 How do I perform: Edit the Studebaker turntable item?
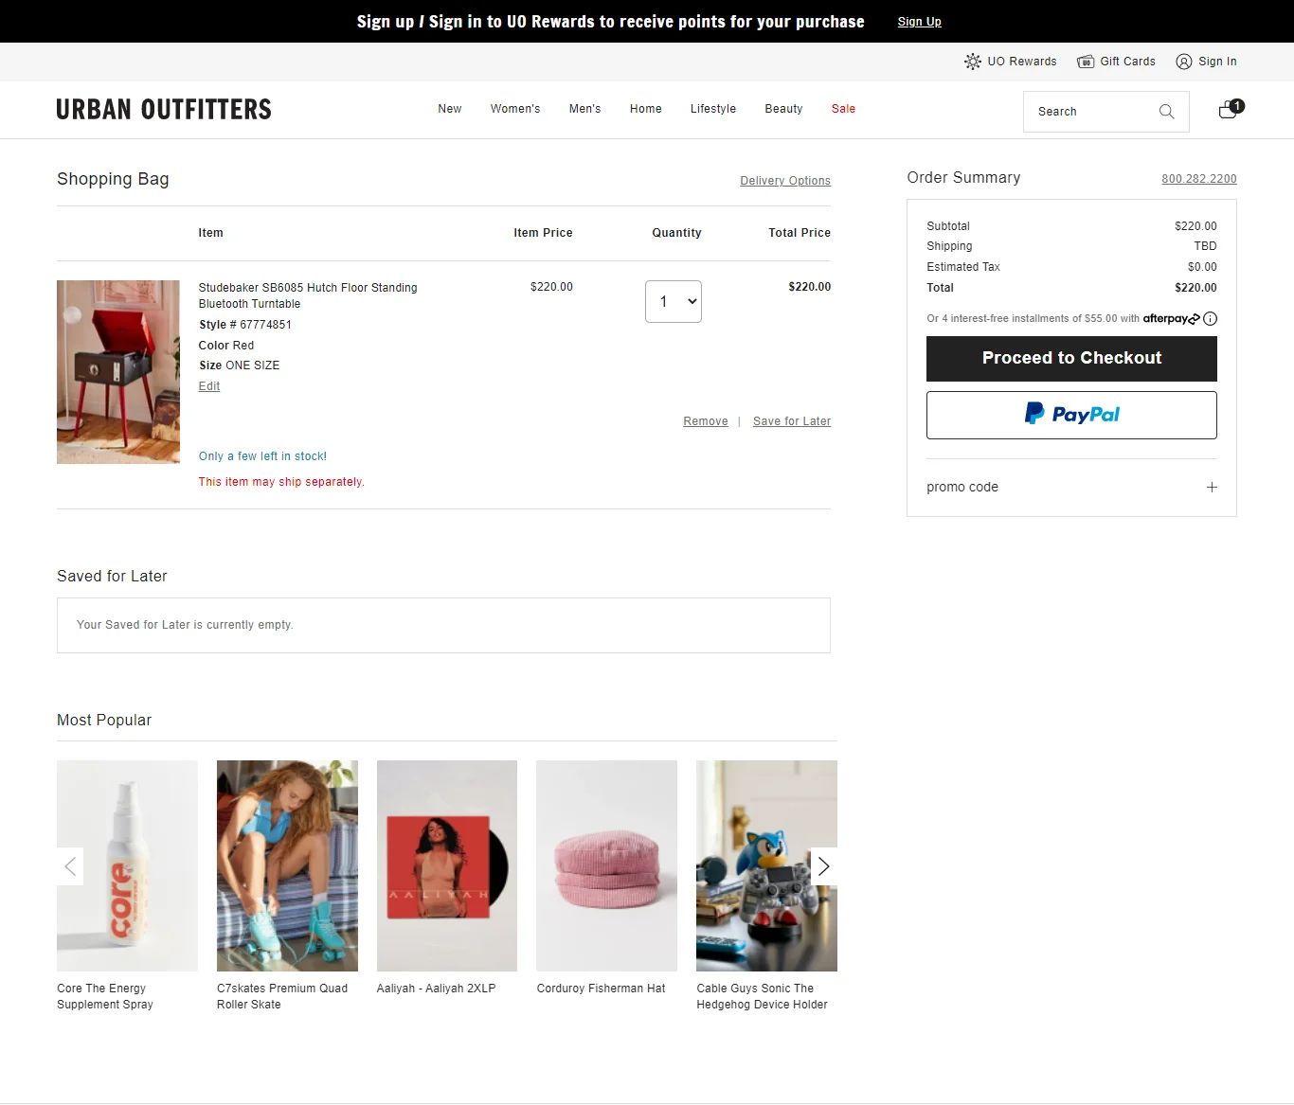pyautogui.click(x=208, y=385)
